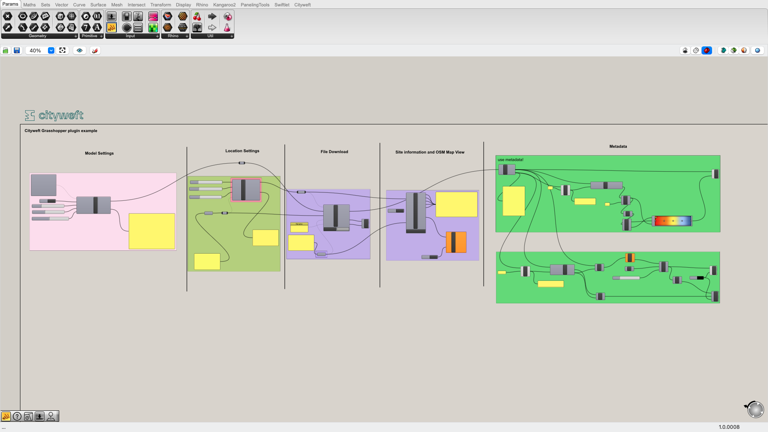This screenshot has height=432, width=768.
Task: Select the Param Viewer tree icon
Action: coord(197,28)
